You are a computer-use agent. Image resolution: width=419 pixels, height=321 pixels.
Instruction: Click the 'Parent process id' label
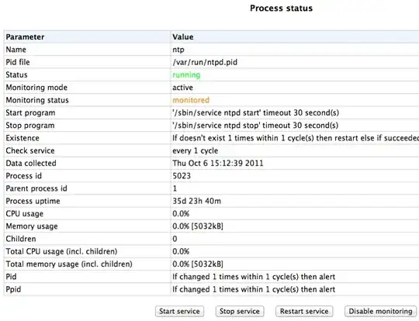[x=36, y=188]
